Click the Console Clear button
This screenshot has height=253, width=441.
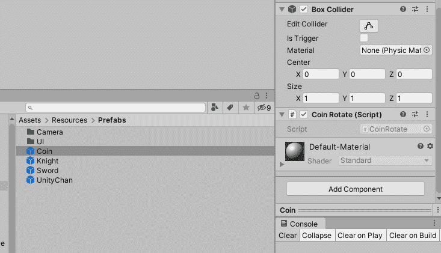tap(288, 236)
